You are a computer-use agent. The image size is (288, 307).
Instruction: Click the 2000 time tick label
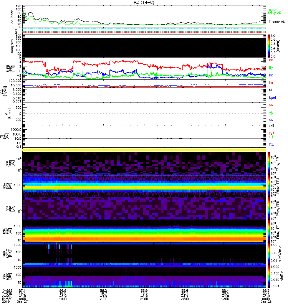click(x=103, y=299)
